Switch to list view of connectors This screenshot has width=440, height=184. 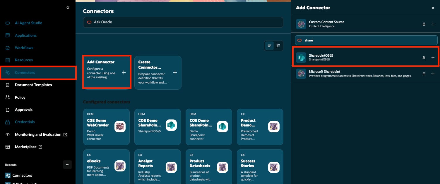[x=278, y=46]
